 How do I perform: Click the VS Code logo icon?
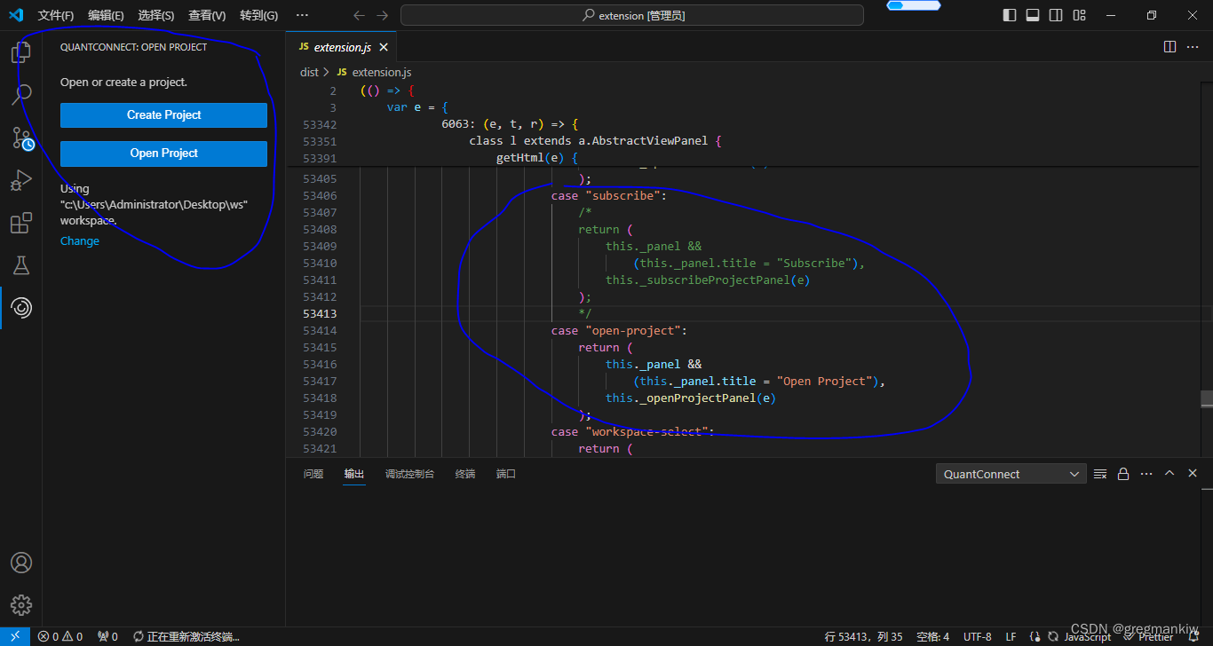pyautogui.click(x=15, y=15)
